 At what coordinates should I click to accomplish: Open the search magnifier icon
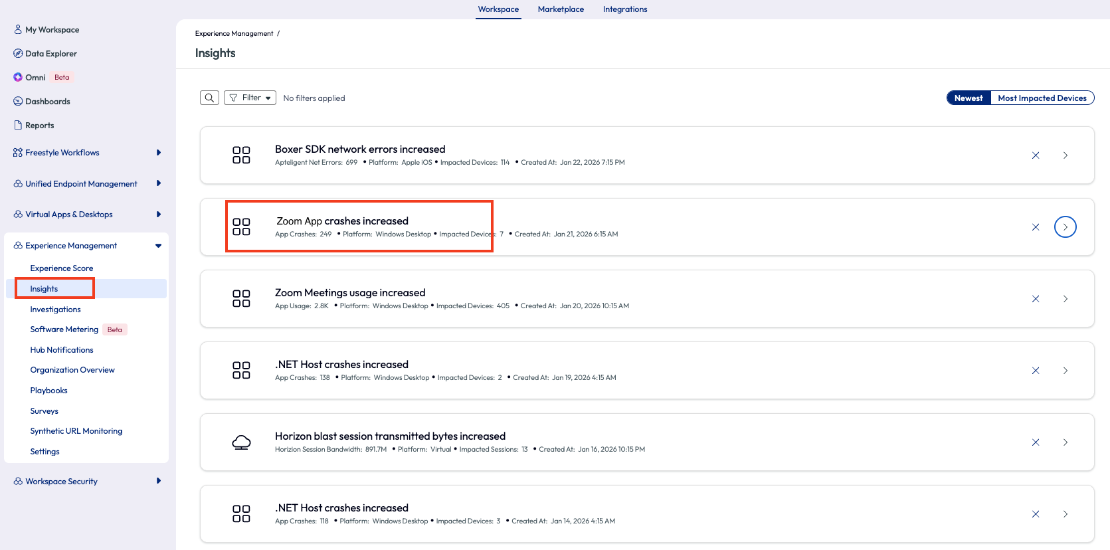[209, 98]
